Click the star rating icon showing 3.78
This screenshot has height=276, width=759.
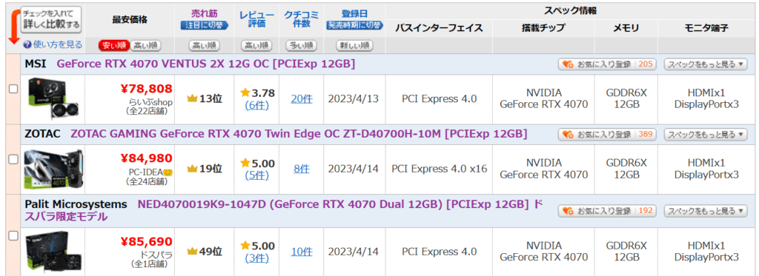click(x=245, y=92)
